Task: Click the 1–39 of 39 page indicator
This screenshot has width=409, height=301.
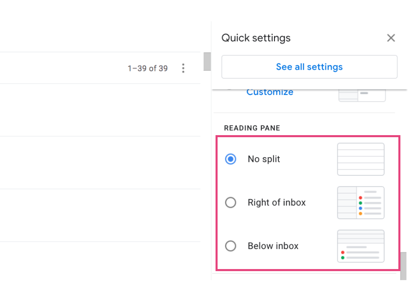Action: coord(147,68)
